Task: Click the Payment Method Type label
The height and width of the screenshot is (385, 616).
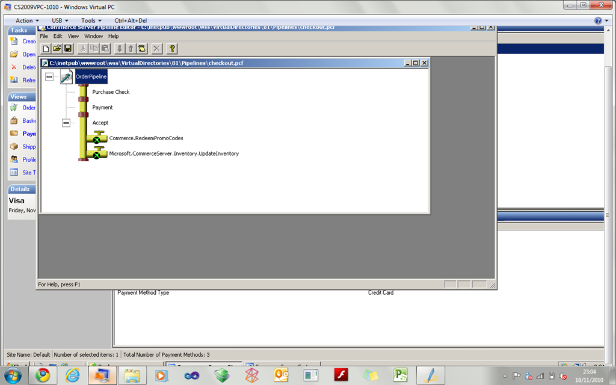Action: coord(143,293)
